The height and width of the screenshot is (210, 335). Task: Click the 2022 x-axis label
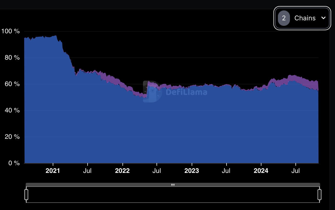[122, 171]
